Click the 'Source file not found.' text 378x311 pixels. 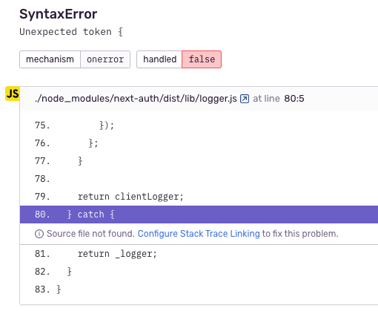(x=90, y=234)
